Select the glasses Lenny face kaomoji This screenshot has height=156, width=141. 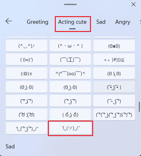pos(26,115)
